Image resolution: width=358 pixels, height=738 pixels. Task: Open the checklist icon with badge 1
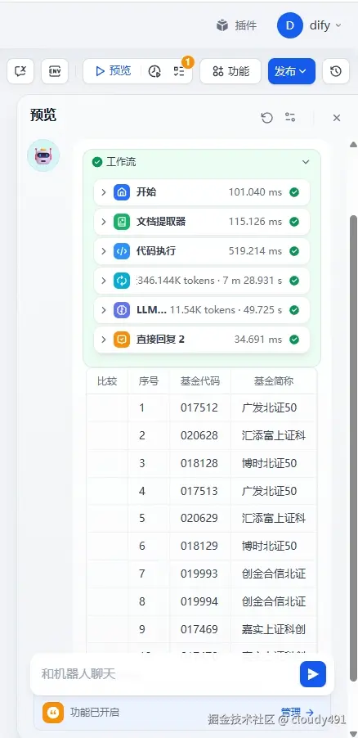(179, 71)
